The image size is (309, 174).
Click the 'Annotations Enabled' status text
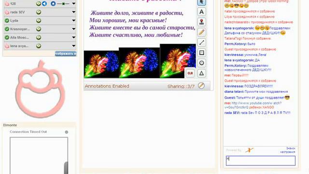(107, 86)
